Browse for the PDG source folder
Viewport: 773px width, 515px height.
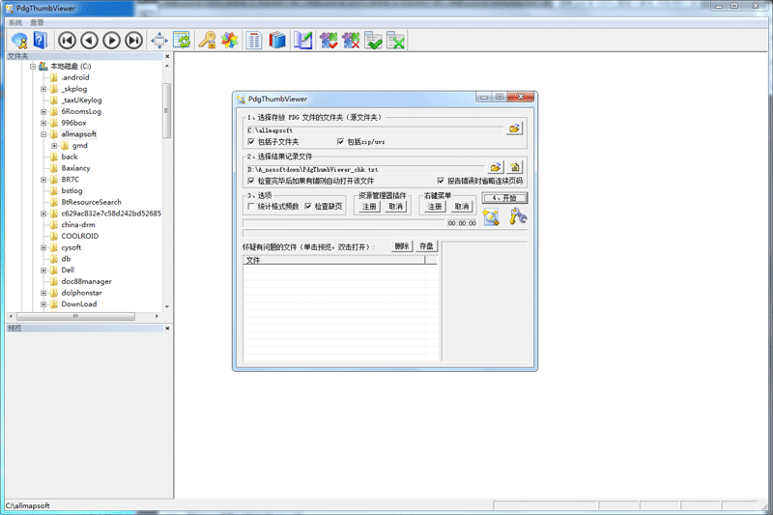click(514, 129)
